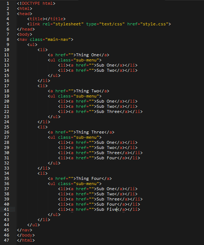Click the "Thing Two" link text

click(87, 91)
